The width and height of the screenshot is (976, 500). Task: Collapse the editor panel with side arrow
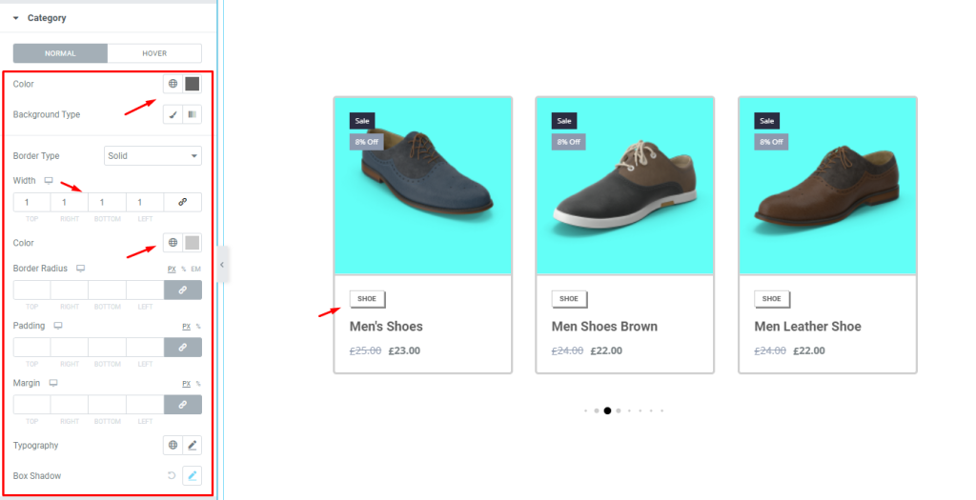coord(222,265)
